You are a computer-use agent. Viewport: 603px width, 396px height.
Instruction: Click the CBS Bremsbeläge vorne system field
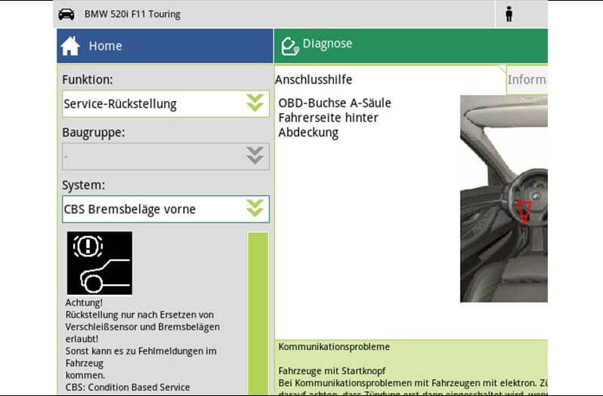tap(151, 209)
